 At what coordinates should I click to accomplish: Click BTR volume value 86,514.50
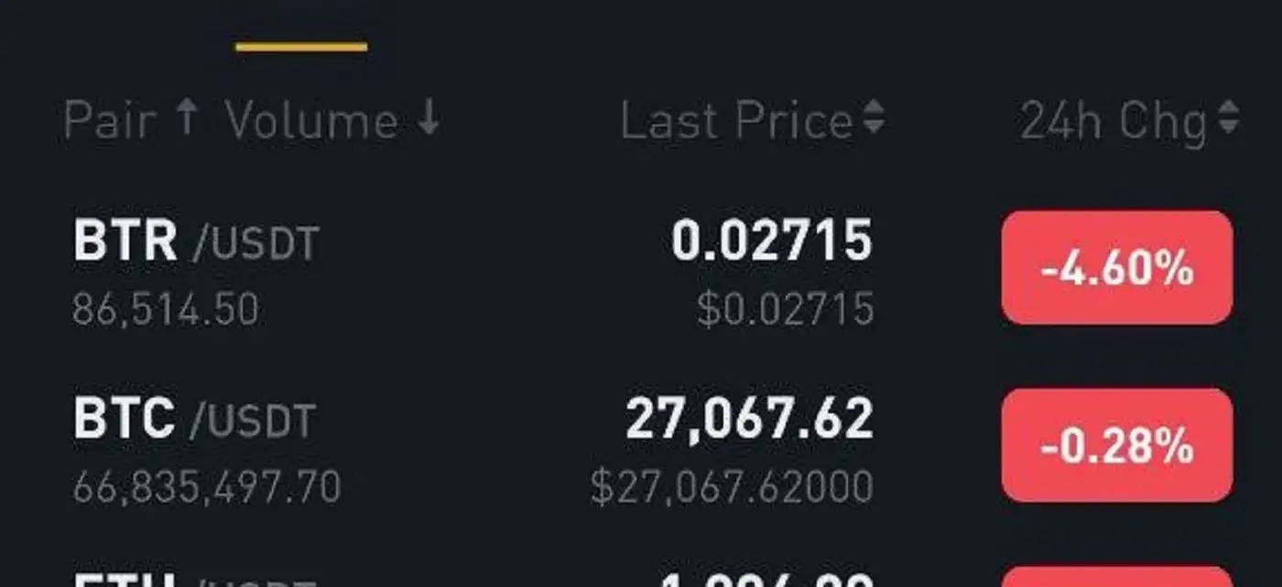click(166, 309)
